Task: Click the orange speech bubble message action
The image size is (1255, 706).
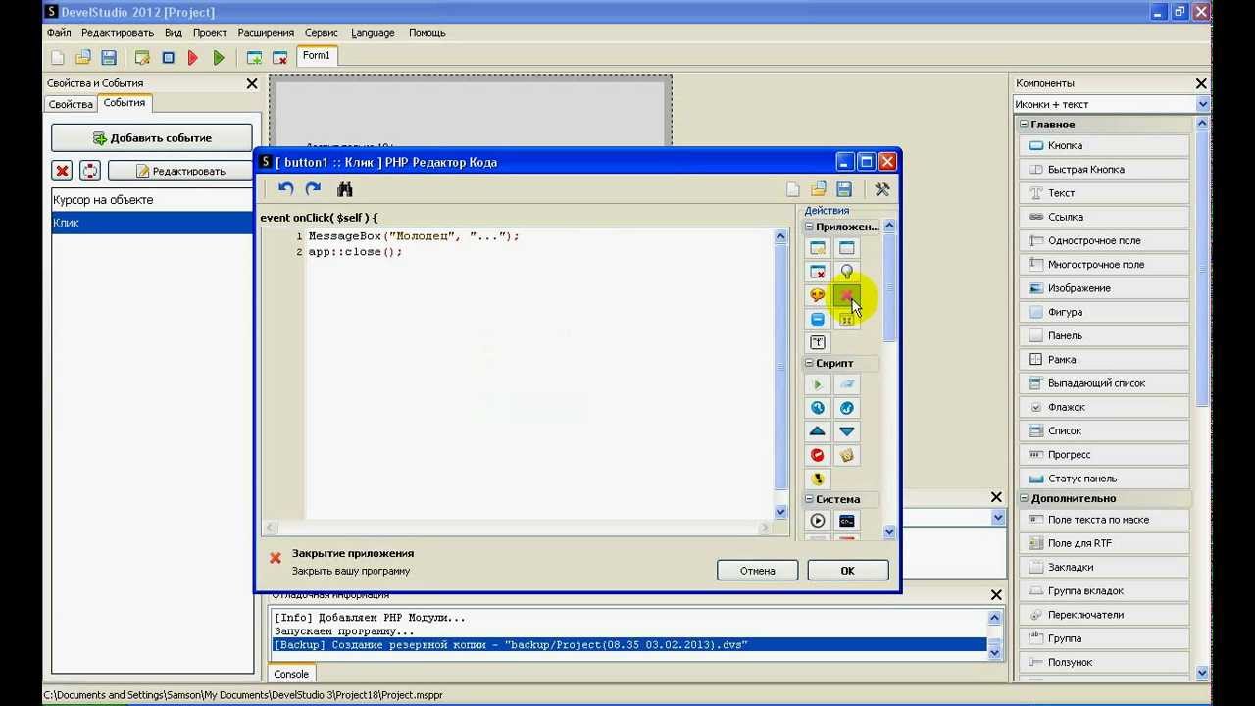Action: tap(818, 295)
